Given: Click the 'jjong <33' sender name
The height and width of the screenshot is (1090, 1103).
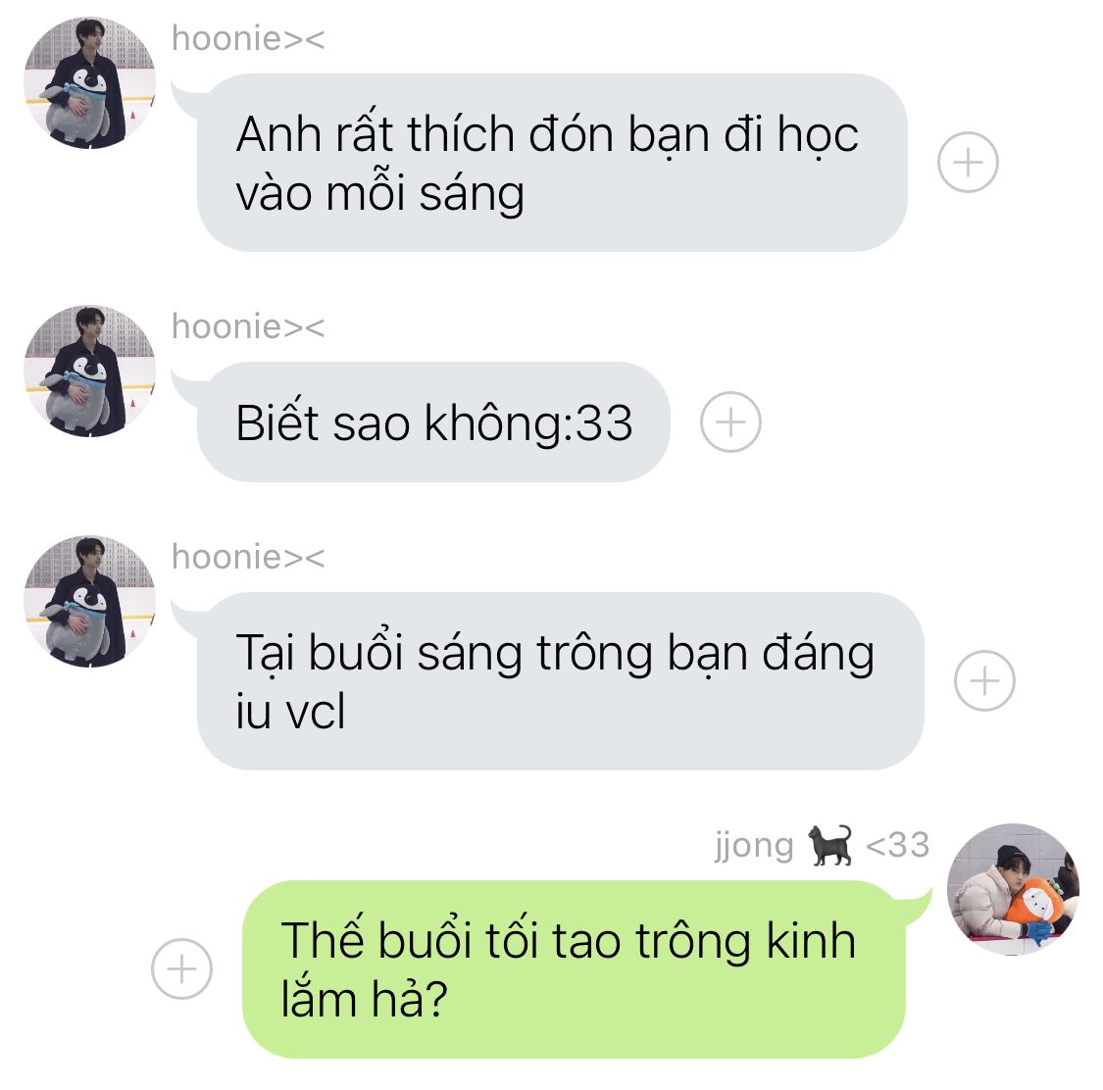Looking at the screenshot, I should (822, 845).
